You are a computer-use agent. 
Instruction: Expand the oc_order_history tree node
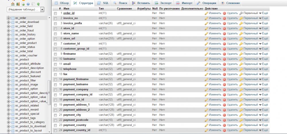8,35
